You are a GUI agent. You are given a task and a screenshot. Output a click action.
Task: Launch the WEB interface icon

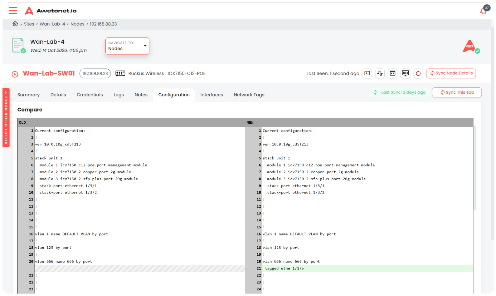point(406,73)
